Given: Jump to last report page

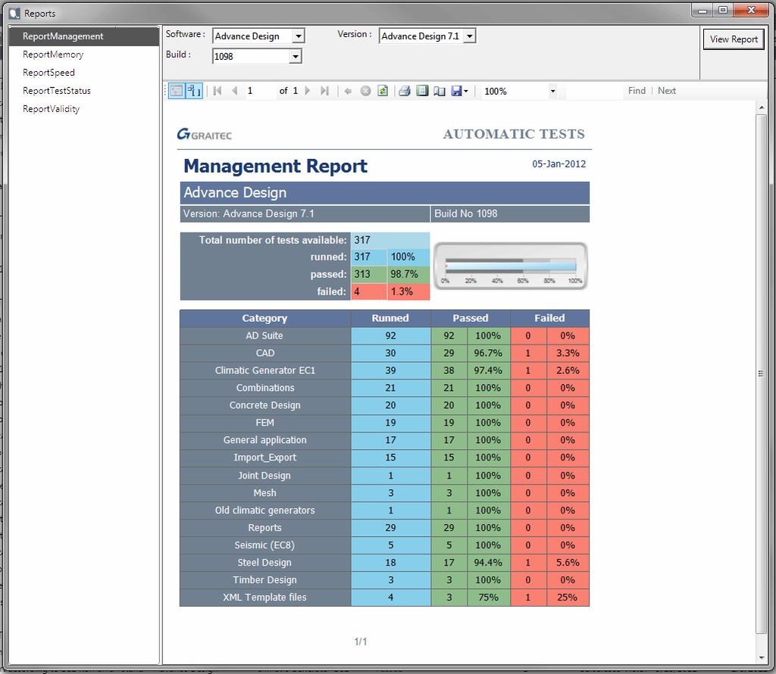Looking at the screenshot, I should point(324,91).
